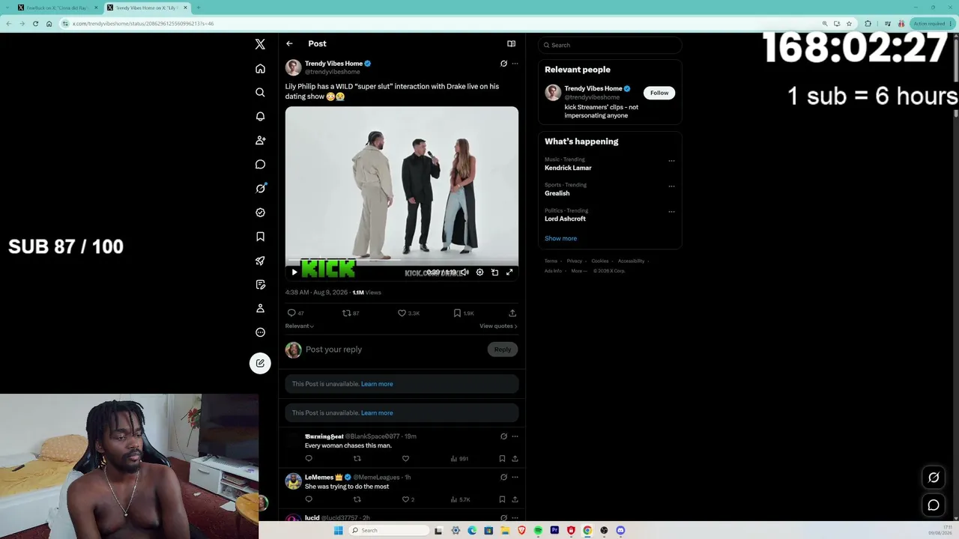This screenshot has height=539, width=959.
Task: Share the main post with the upload icon
Action: pos(512,313)
